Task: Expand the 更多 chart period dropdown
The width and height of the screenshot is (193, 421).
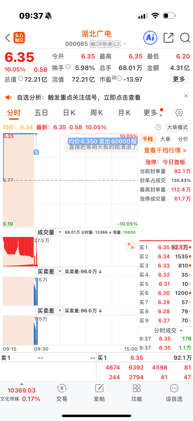Action: click(x=153, y=113)
